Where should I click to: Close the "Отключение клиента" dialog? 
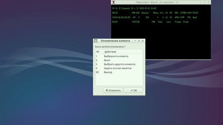point(143,41)
